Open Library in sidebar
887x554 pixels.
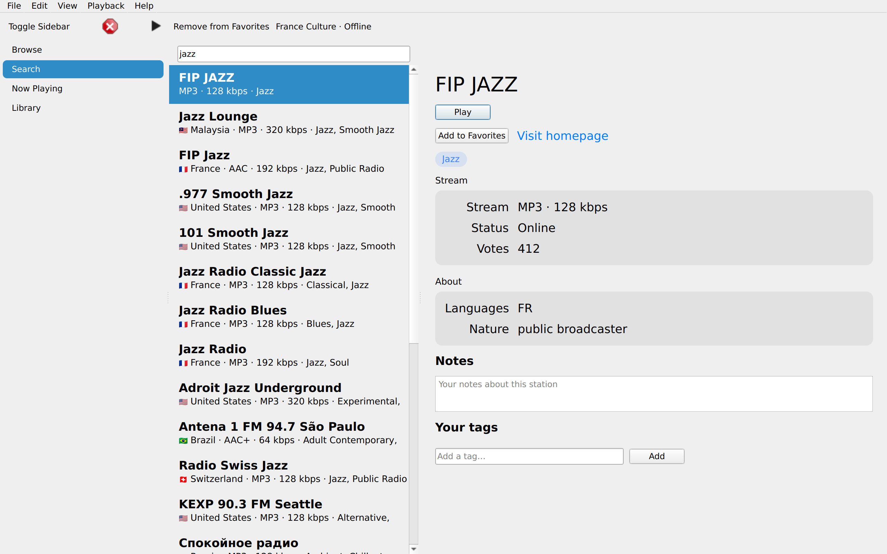pyautogui.click(x=83, y=108)
